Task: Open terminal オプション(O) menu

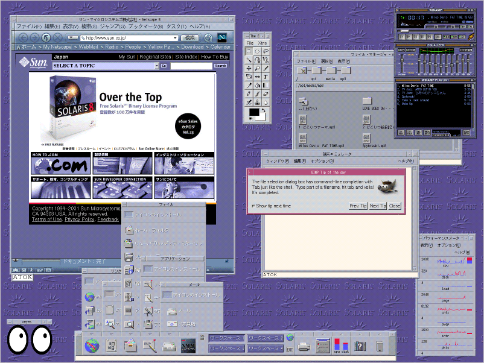Action: click(322, 161)
